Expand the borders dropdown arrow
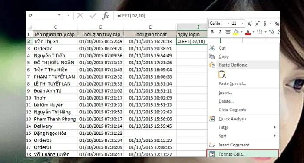304x163 pixels. click(265, 32)
